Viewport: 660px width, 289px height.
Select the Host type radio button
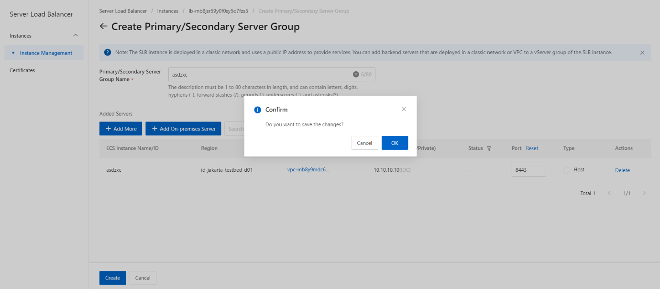point(567,170)
